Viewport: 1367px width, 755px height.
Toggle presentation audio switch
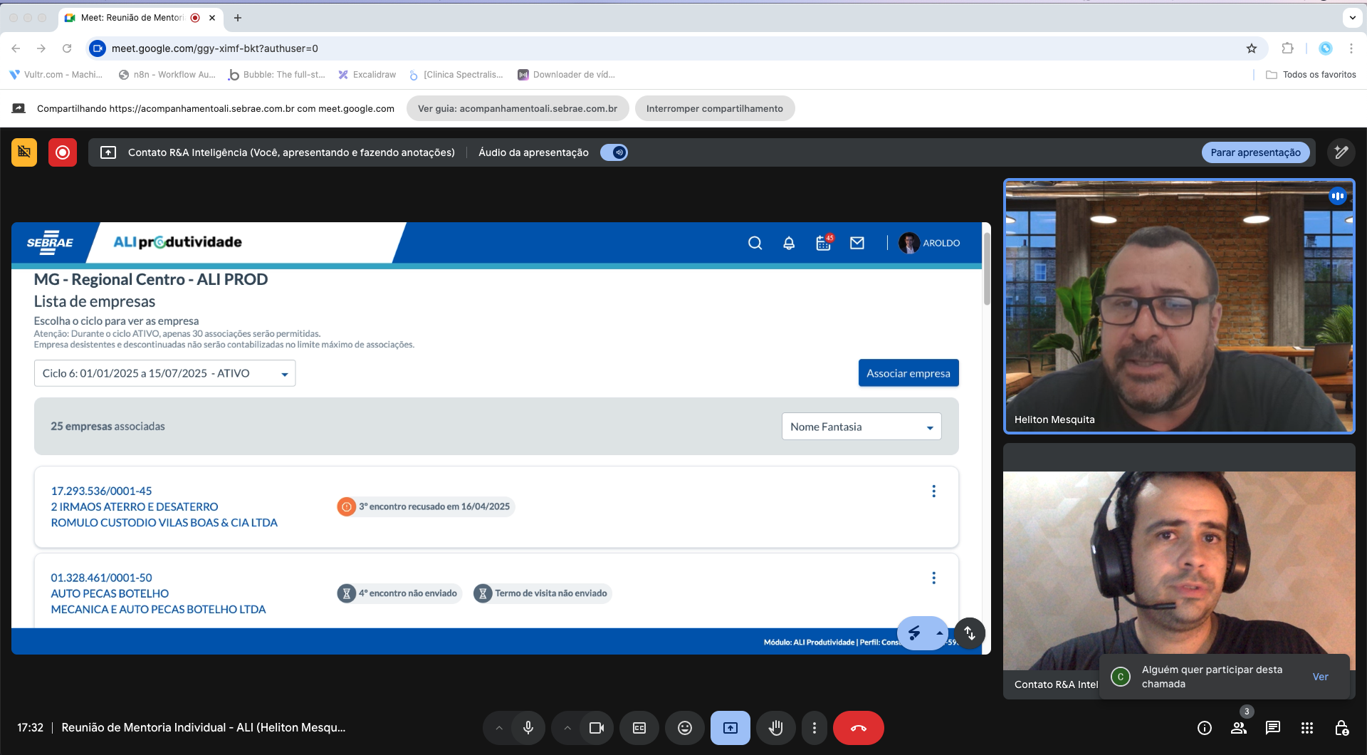point(614,152)
